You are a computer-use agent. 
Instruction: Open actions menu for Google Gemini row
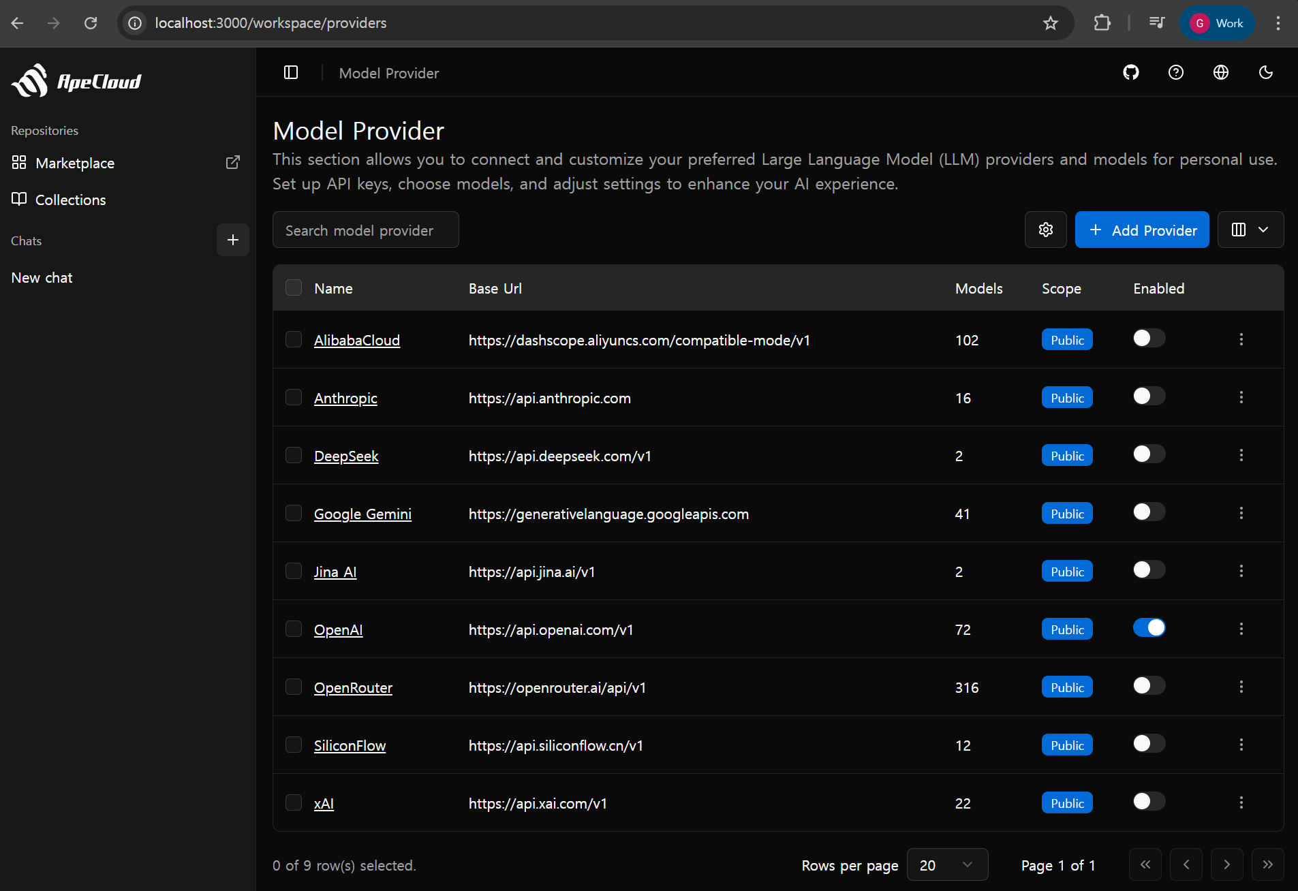coord(1241,513)
